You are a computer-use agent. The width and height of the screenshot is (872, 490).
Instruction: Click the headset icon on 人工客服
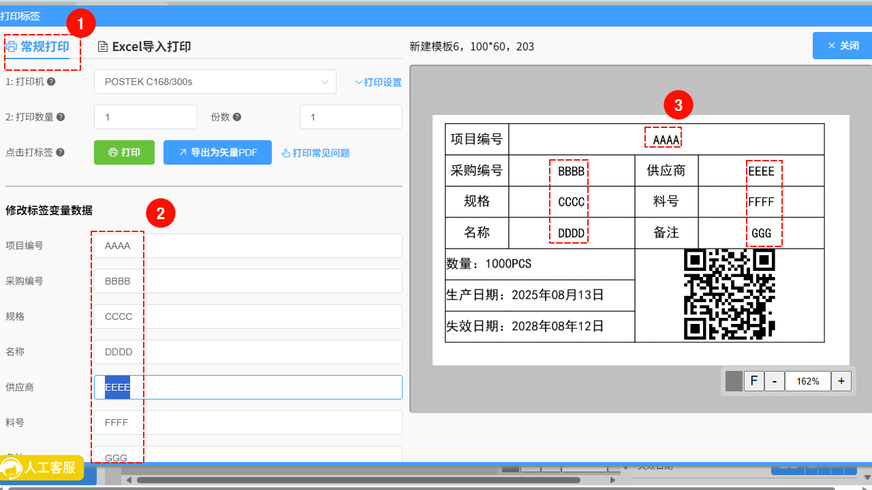pyautogui.click(x=11, y=469)
